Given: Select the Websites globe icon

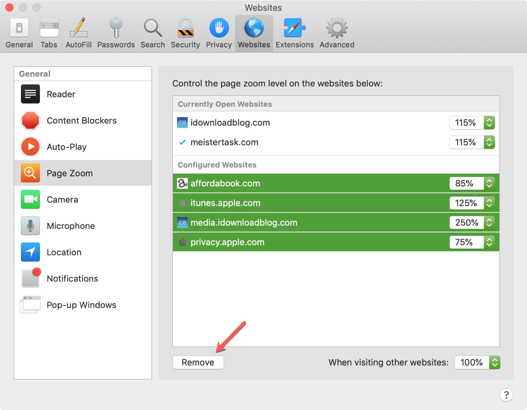Looking at the screenshot, I should coord(254,28).
